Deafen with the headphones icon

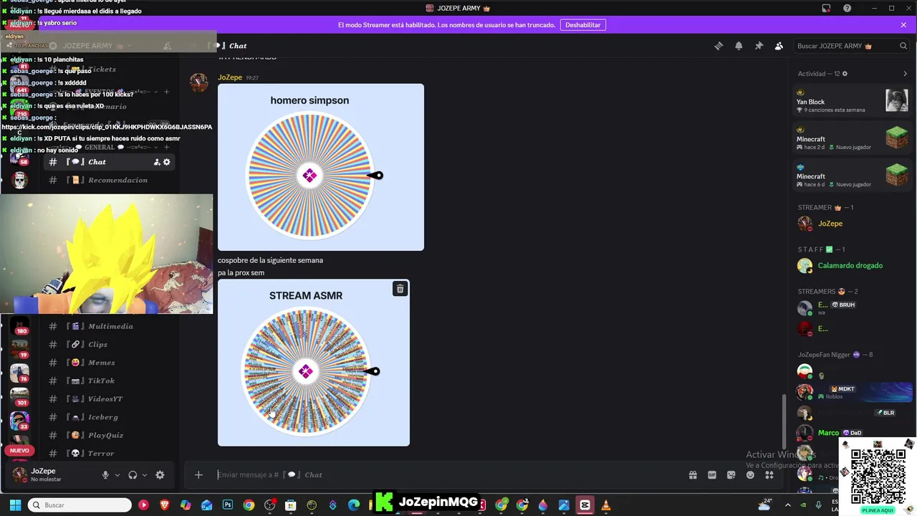133,474
